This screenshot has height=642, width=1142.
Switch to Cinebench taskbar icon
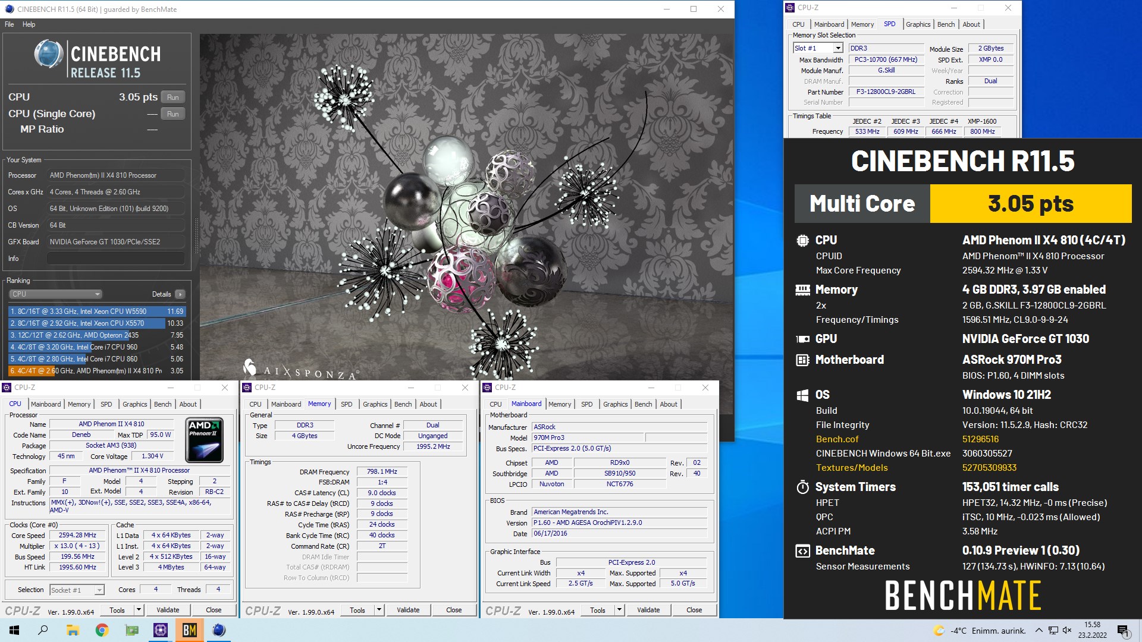click(x=219, y=630)
